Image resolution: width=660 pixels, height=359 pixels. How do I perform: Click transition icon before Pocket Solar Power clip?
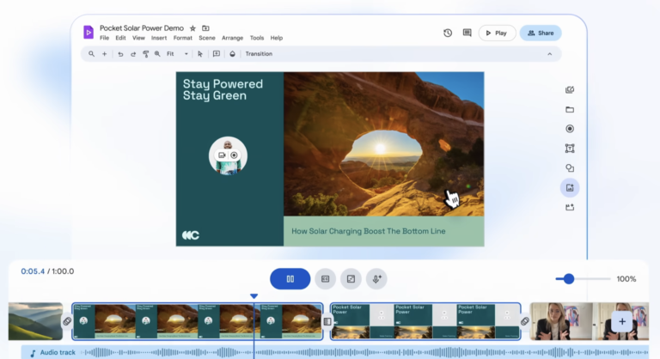click(327, 321)
